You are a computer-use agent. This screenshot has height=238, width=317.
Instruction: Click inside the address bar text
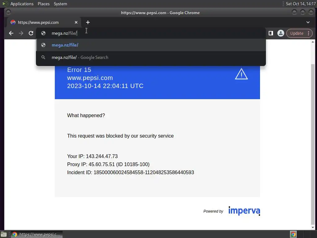(x=64, y=33)
